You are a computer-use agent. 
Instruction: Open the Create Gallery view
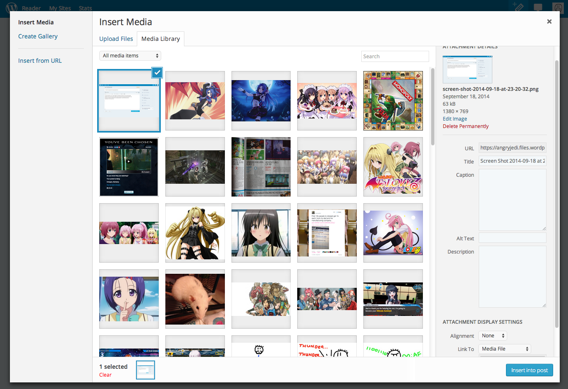pyautogui.click(x=38, y=36)
